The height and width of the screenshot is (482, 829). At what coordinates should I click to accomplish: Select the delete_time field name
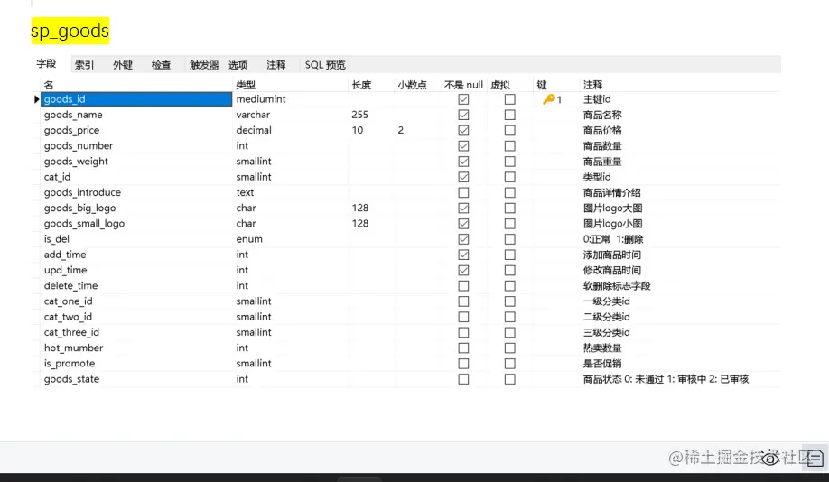coord(70,285)
